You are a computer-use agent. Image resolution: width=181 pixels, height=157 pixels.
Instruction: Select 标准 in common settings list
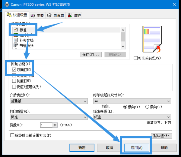click(66, 30)
